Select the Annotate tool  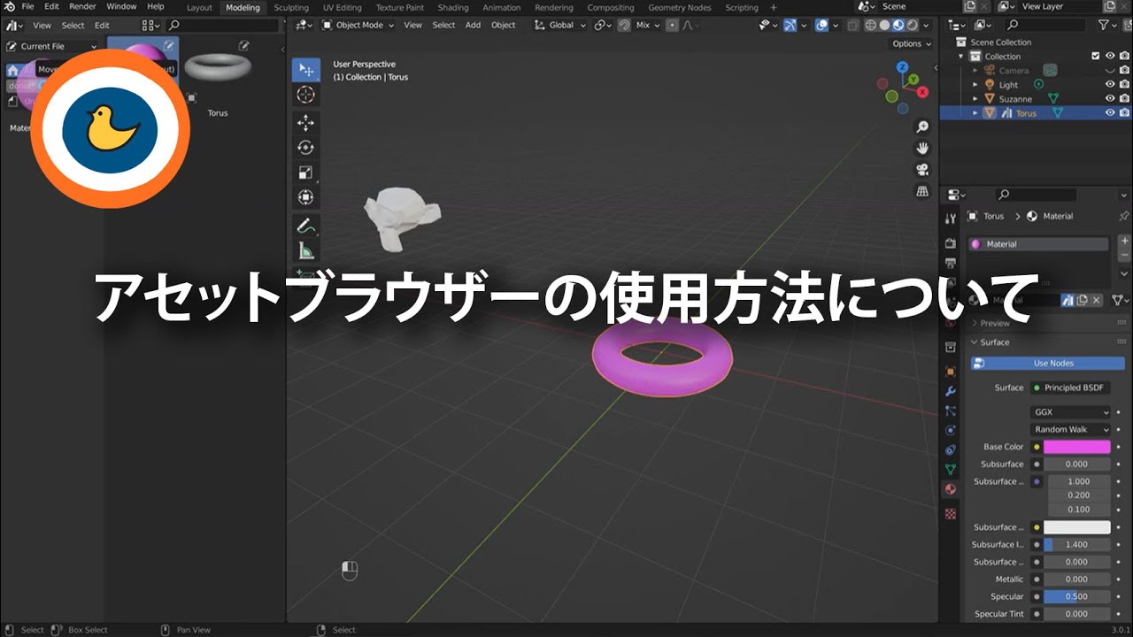tap(306, 226)
